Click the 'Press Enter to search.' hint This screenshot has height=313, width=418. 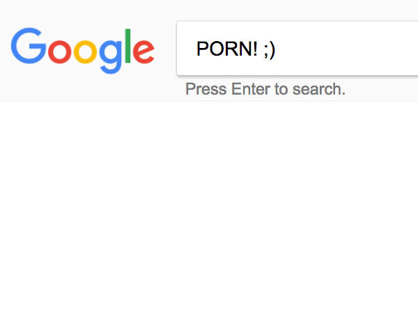265,89
